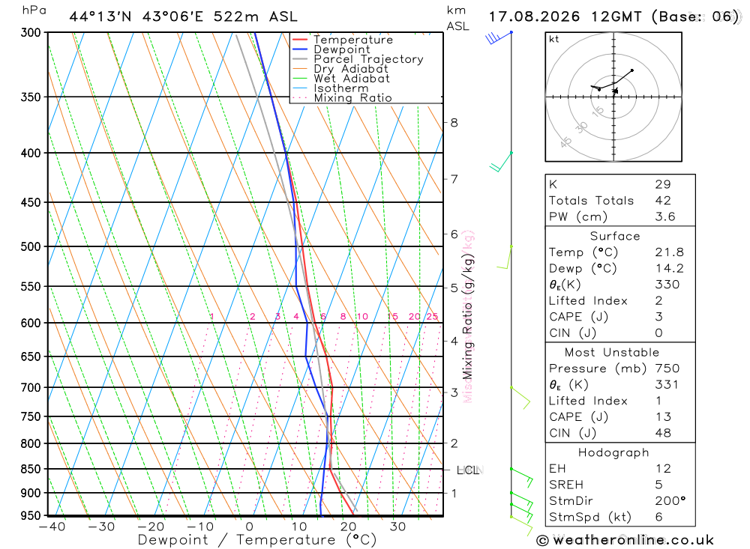Viewport: 750px width, 549px height.
Task: Click the Hodograph section header
Action: click(x=613, y=452)
